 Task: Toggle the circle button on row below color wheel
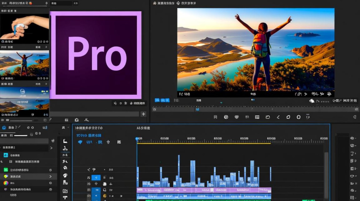[51, 189]
